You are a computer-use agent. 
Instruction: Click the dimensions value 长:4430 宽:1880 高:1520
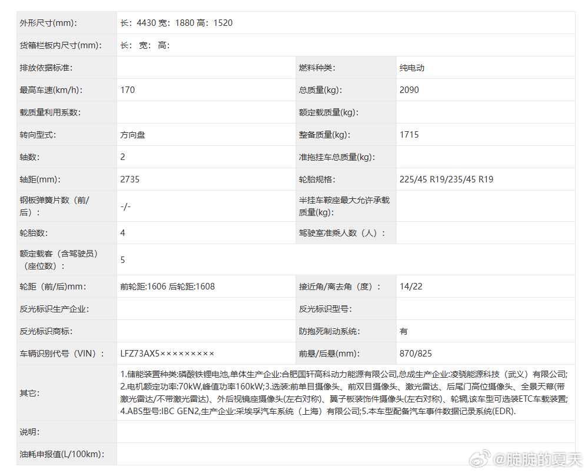[x=176, y=23]
